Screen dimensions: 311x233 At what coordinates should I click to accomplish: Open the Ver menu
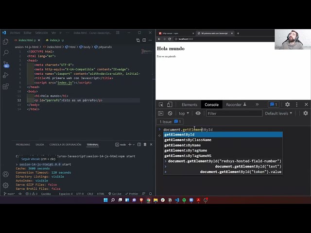pos(53,33)
